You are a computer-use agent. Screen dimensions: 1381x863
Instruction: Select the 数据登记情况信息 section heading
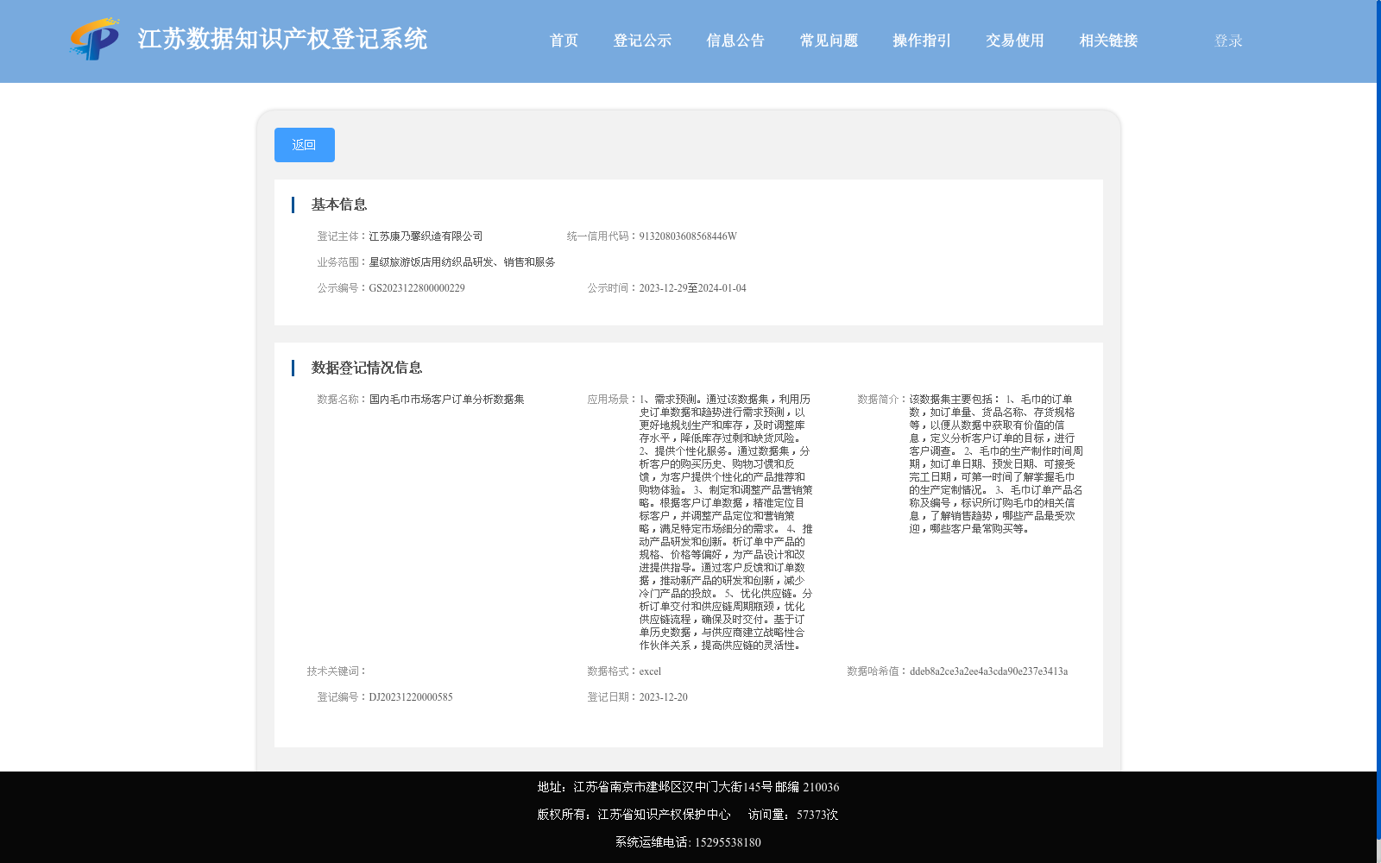[367, 368]
